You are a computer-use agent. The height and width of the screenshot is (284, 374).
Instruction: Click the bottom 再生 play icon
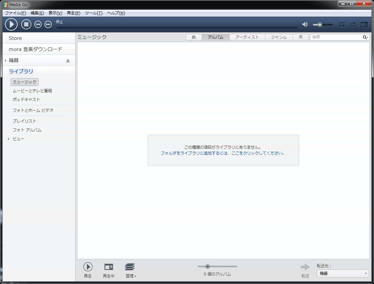click(x=88, y=267)
